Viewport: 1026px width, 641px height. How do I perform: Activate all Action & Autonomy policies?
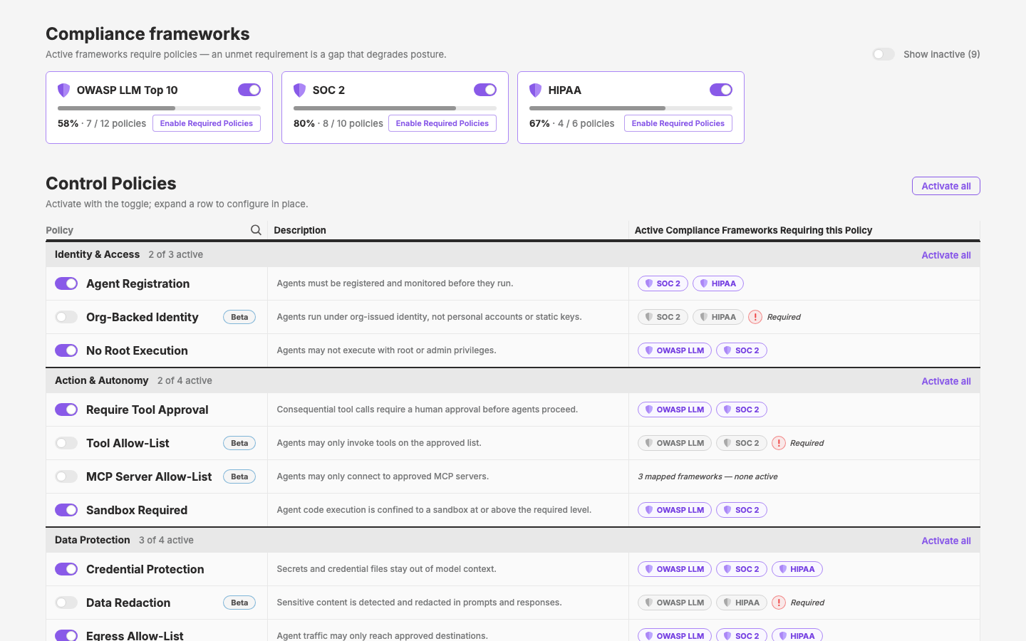point(946,381)
